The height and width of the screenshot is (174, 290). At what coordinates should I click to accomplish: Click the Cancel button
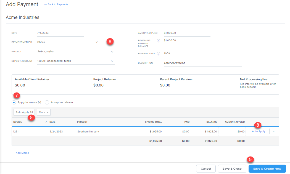click(x=206, y=169)
